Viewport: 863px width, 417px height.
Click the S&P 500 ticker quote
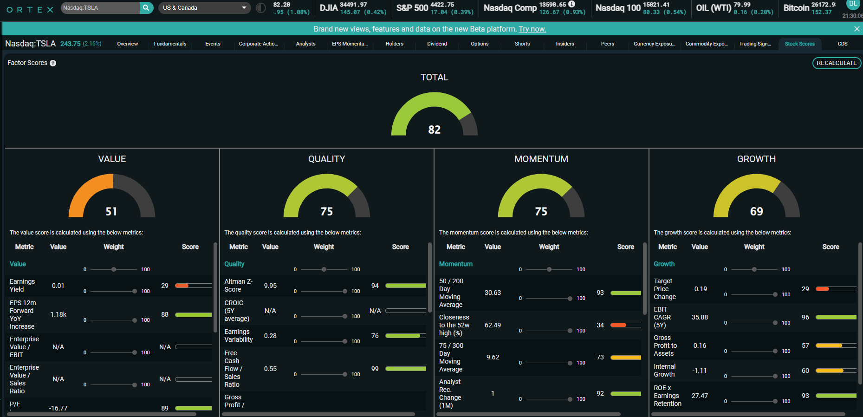[x=435, y=8]
